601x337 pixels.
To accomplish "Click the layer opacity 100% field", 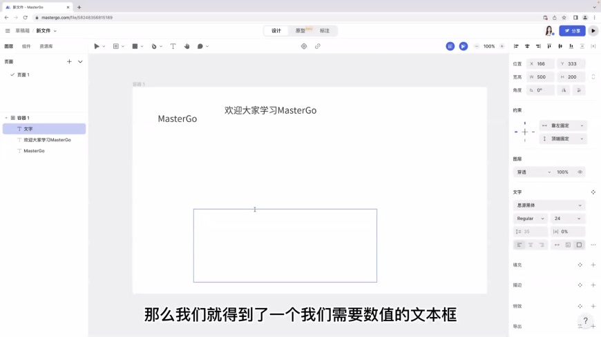I will pyautogui.click(x=563, y=172).
